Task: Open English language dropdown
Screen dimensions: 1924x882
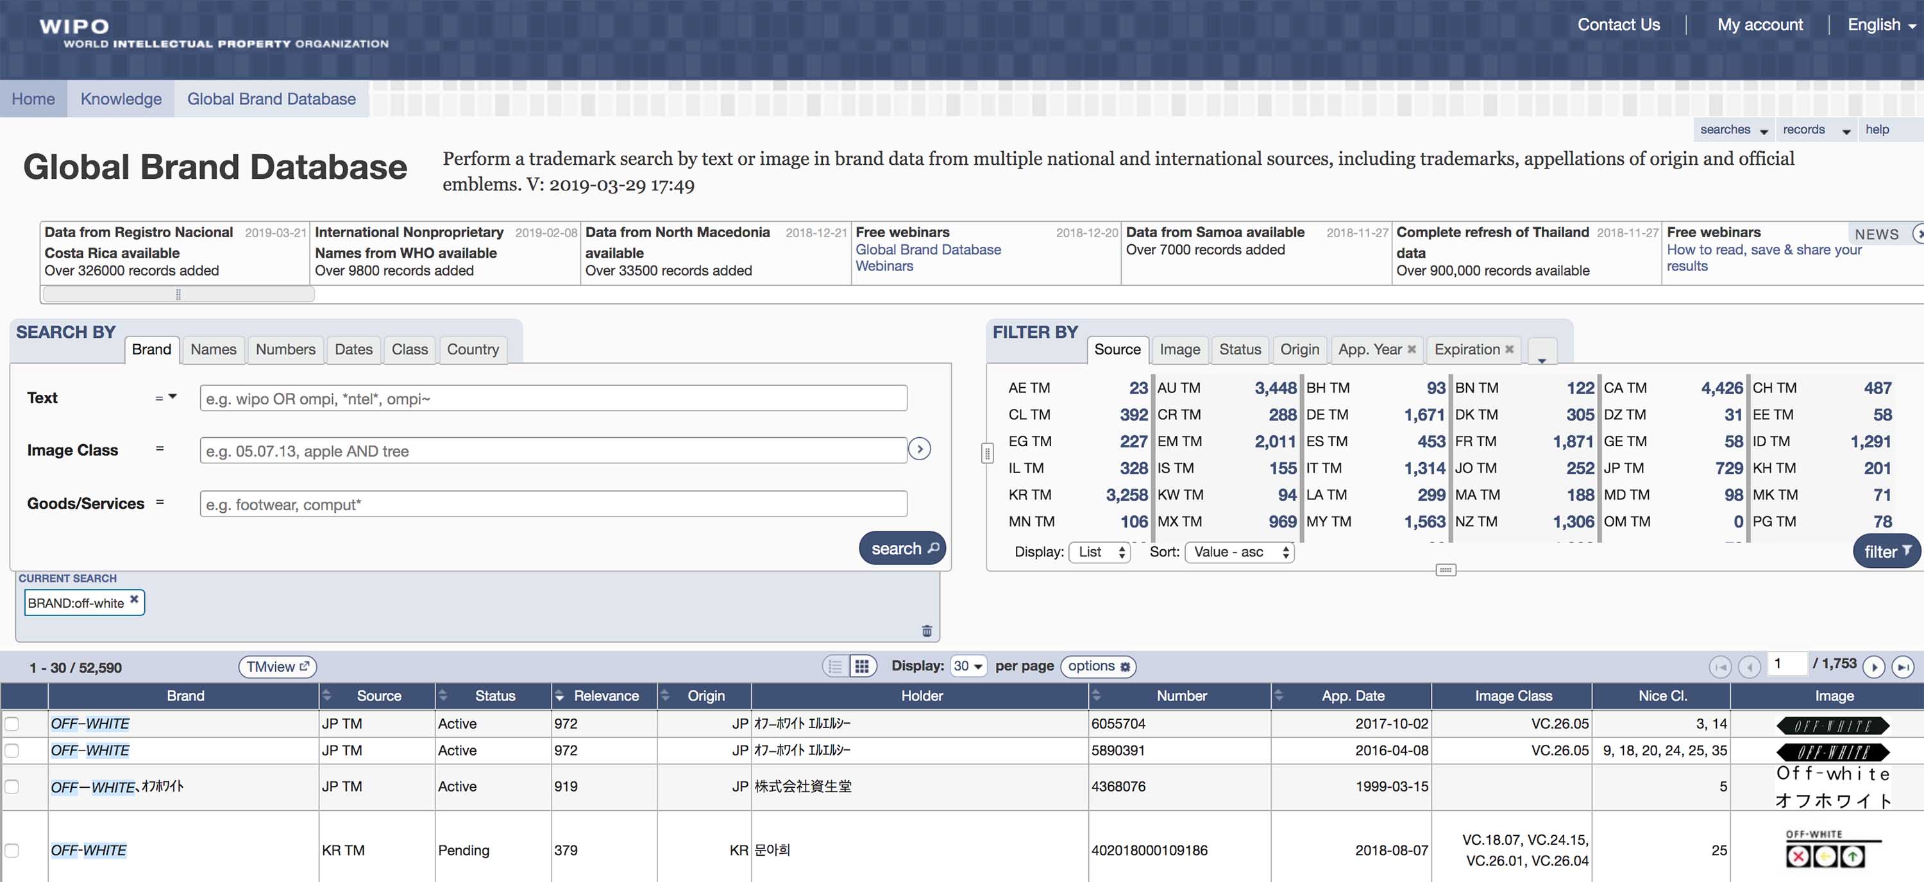Action: coord(1880,24)
